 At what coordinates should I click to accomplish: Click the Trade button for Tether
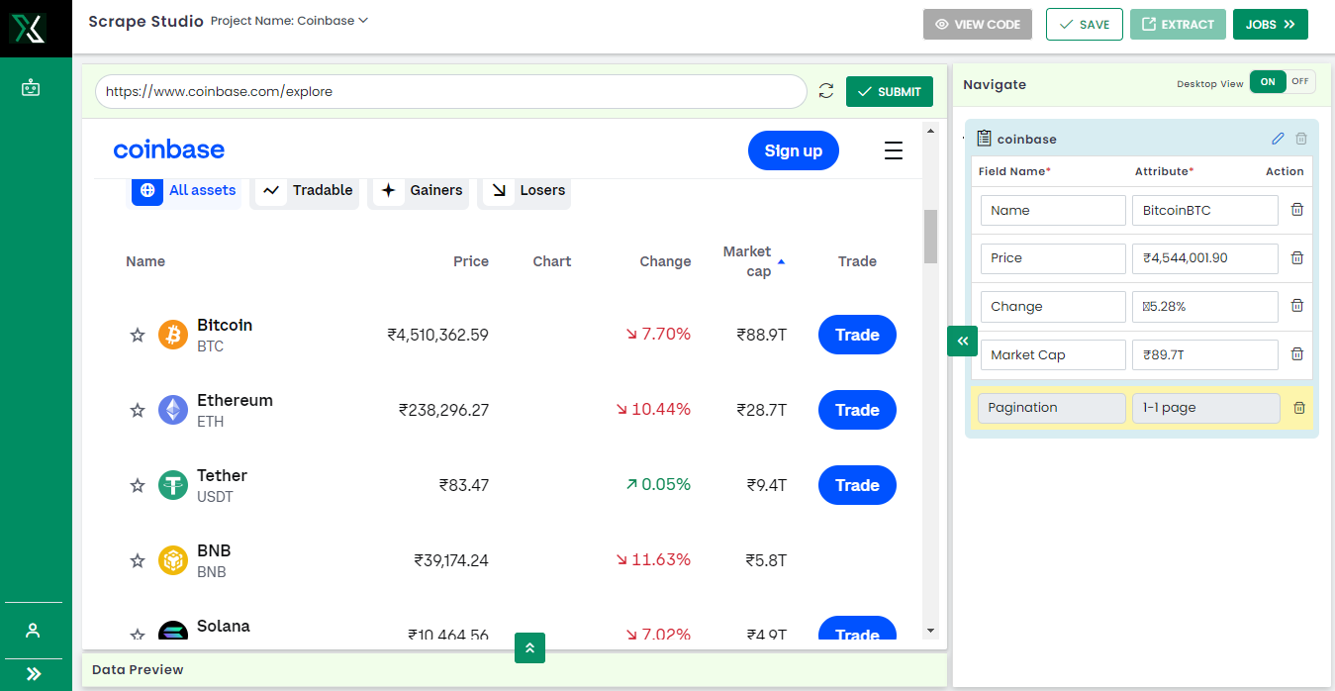click(x=857, y=485)
